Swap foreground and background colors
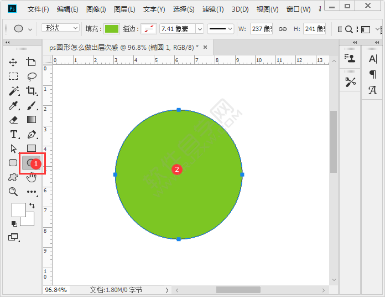Viewport: 385px width, 297px height. (x=32, y=206)
